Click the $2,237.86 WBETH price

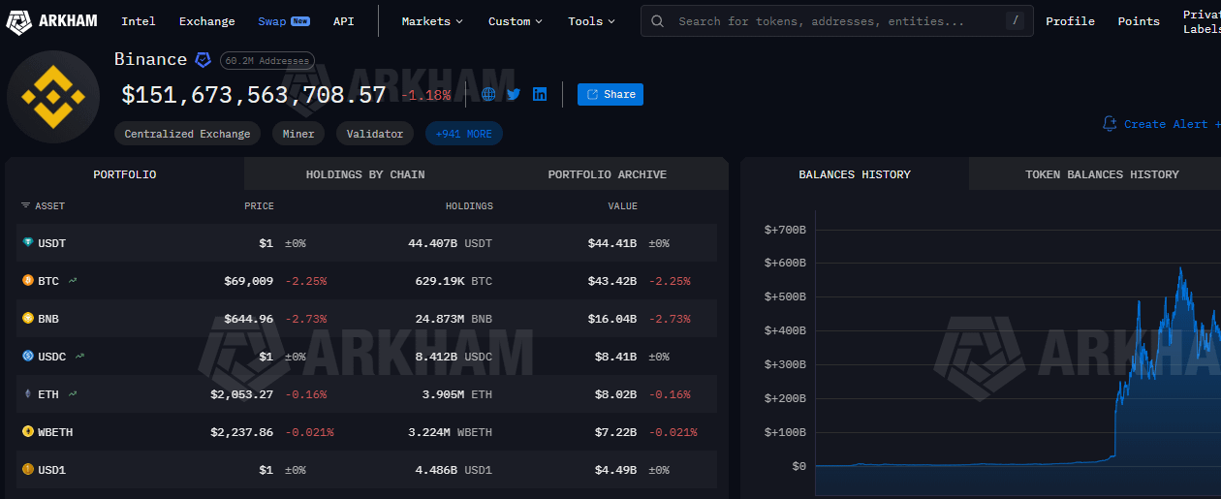tap(241, 432)
